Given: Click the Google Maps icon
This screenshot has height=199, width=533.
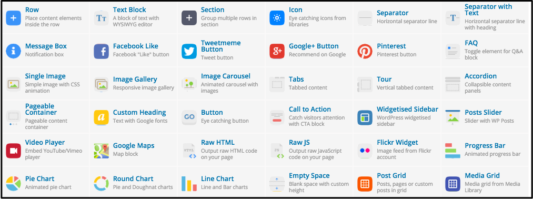Looking at the screenshot, I should click(x=102, y=151).
